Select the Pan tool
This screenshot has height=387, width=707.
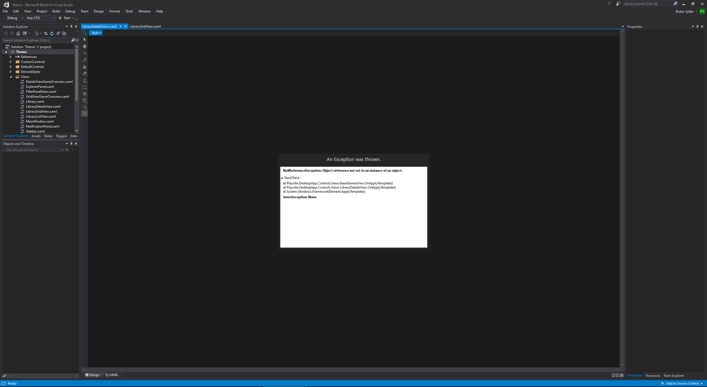coord(85,46)
